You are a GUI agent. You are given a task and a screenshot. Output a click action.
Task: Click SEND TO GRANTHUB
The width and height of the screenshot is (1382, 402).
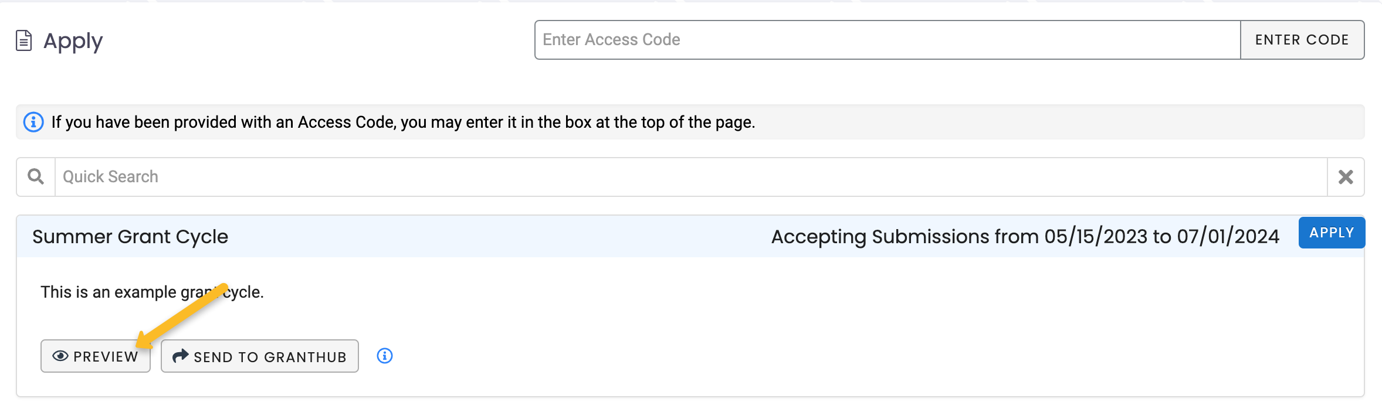[x=260, y=356]
